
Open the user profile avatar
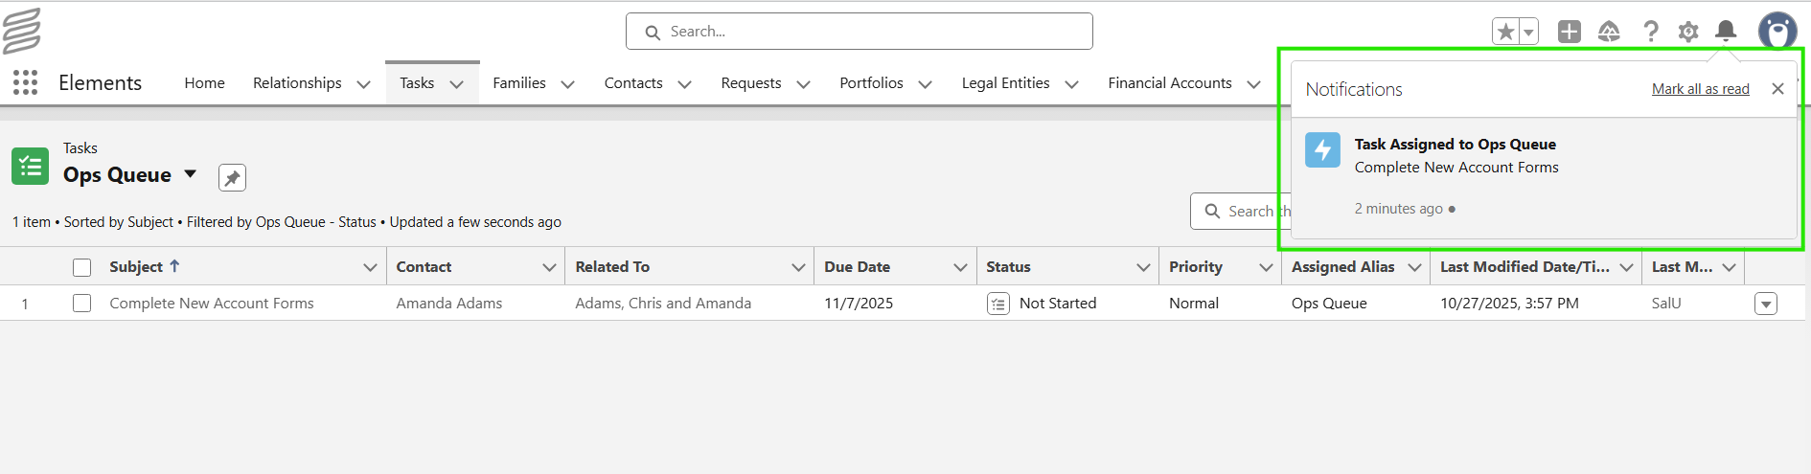[x=1777, y=31]
